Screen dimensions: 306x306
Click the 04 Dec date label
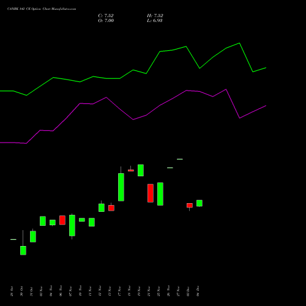pyautogui.click(x=198, y=291)
